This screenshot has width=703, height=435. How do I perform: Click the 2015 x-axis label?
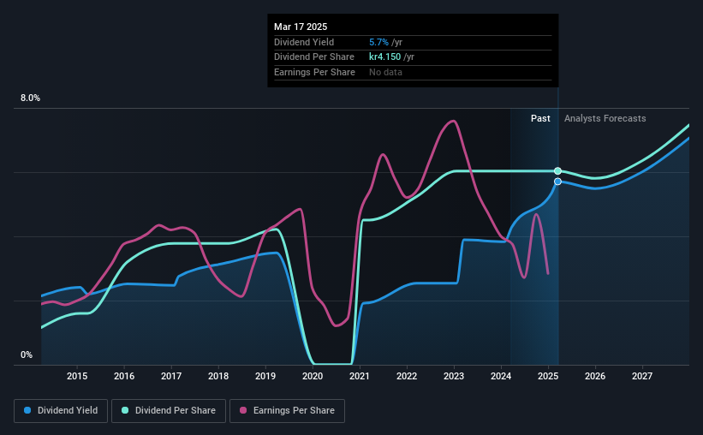tap(77, 376)
